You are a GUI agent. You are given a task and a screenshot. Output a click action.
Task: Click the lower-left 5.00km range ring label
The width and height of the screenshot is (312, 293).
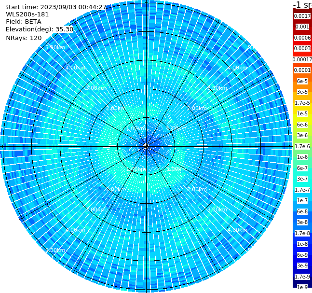point(55,250)
